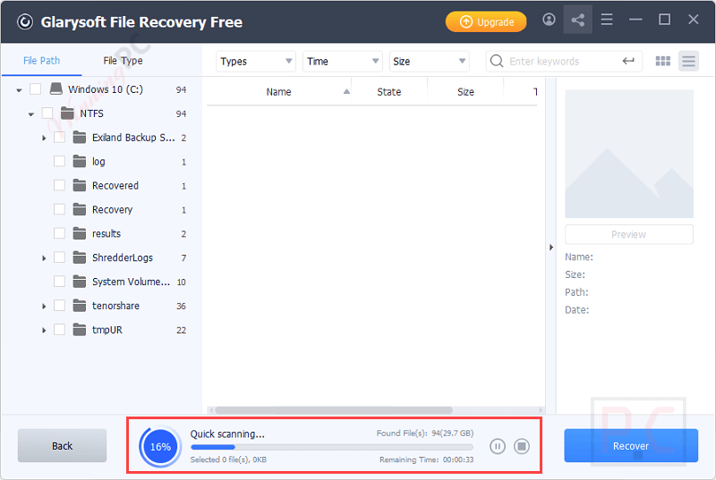Check the results folder checkbox
This screenshot has height=480, width=716.
tap(59, 233)
